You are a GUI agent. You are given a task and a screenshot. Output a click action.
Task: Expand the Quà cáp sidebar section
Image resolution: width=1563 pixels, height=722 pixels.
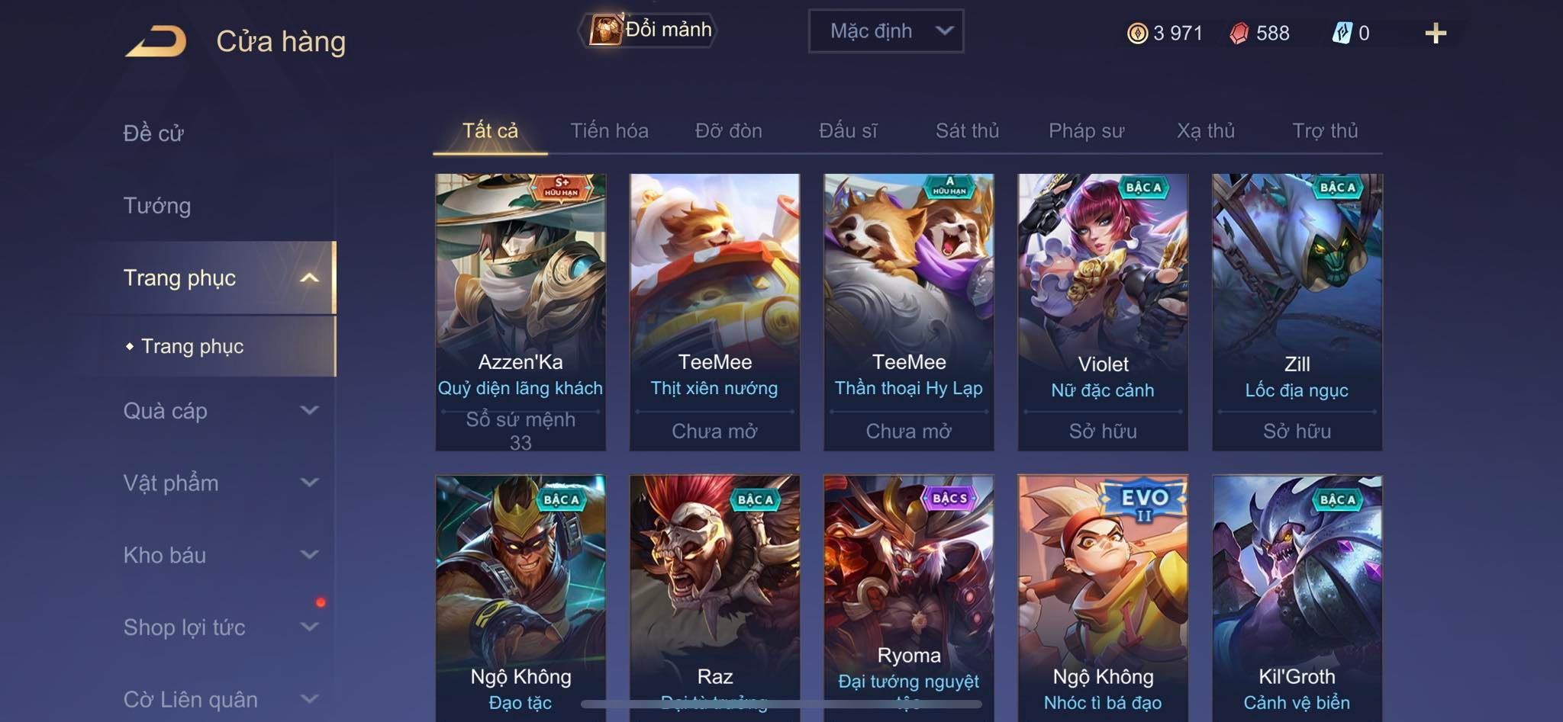pyautogui.click(x=220, y=411)
